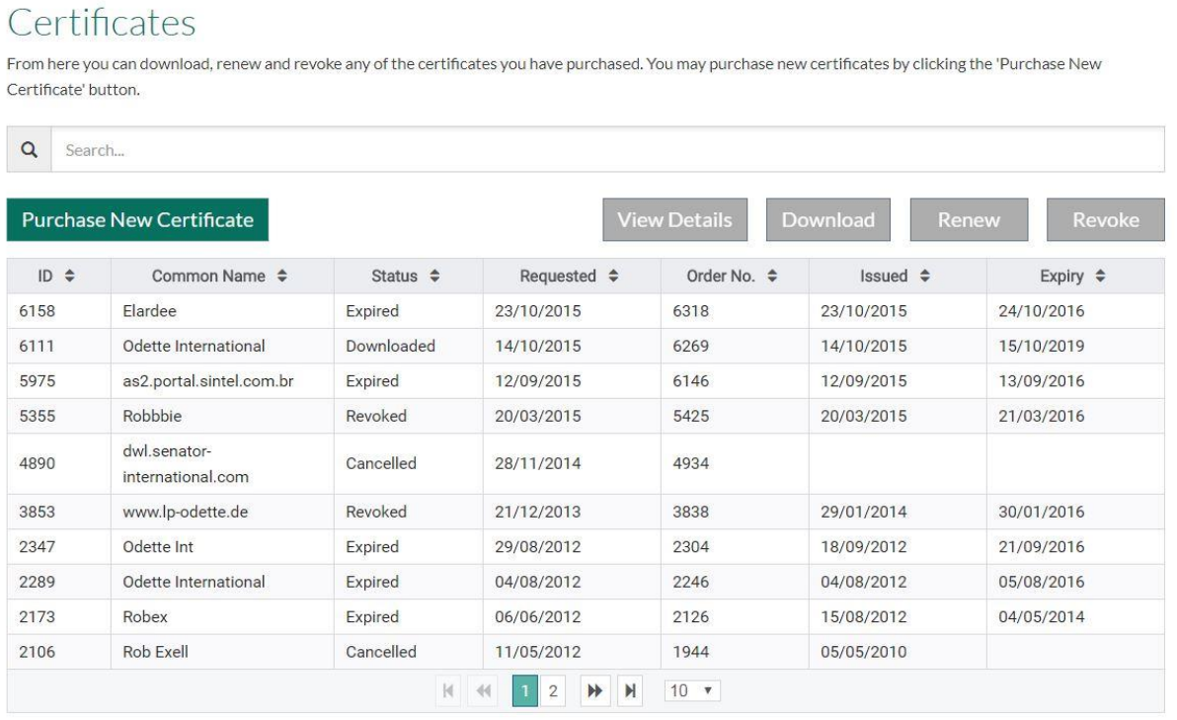Click the Search input field
The height and width of the screenshot is (720, 1177).
tap(608, 150)
